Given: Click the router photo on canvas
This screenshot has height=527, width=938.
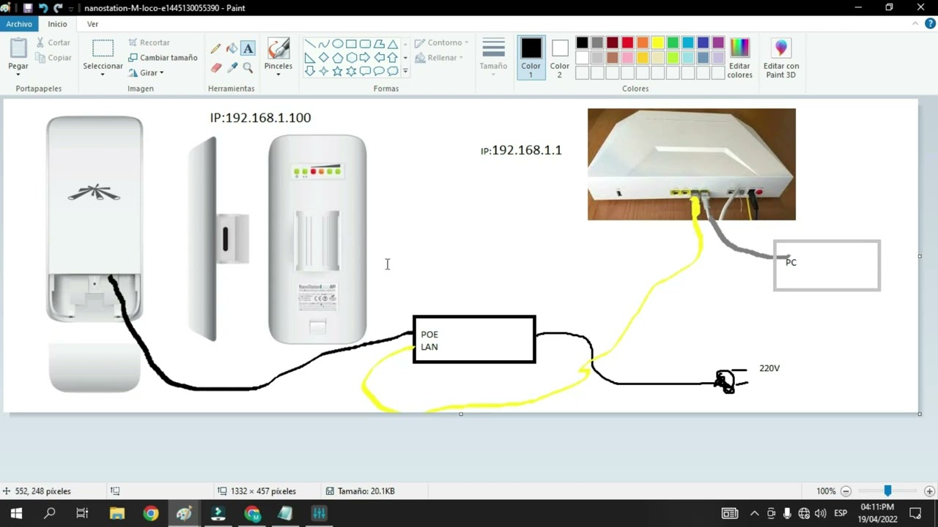Looking at the screenshot, I should 691,164.
